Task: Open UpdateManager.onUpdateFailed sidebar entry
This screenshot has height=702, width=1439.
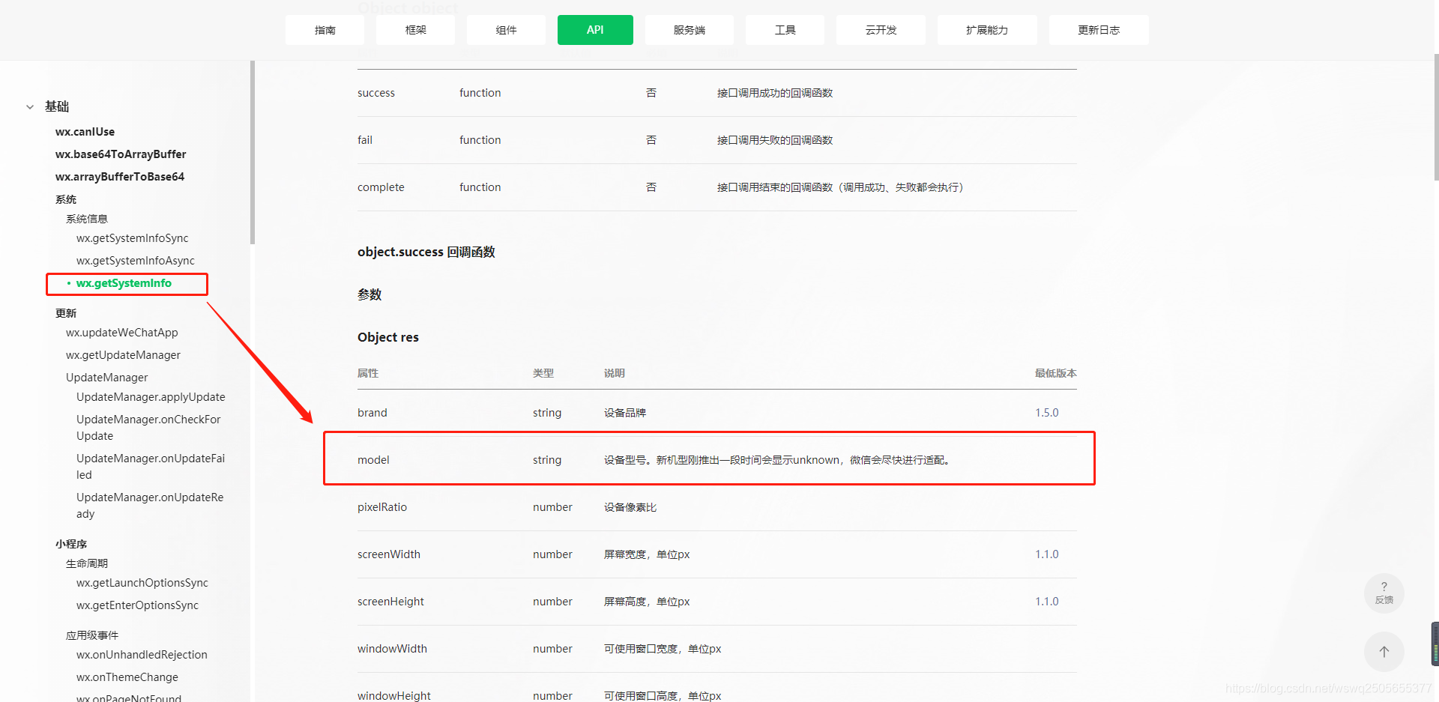Action: (x=151, y=467)
